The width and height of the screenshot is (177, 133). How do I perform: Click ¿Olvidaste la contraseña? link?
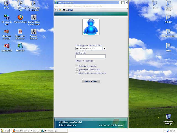[71, 122]
